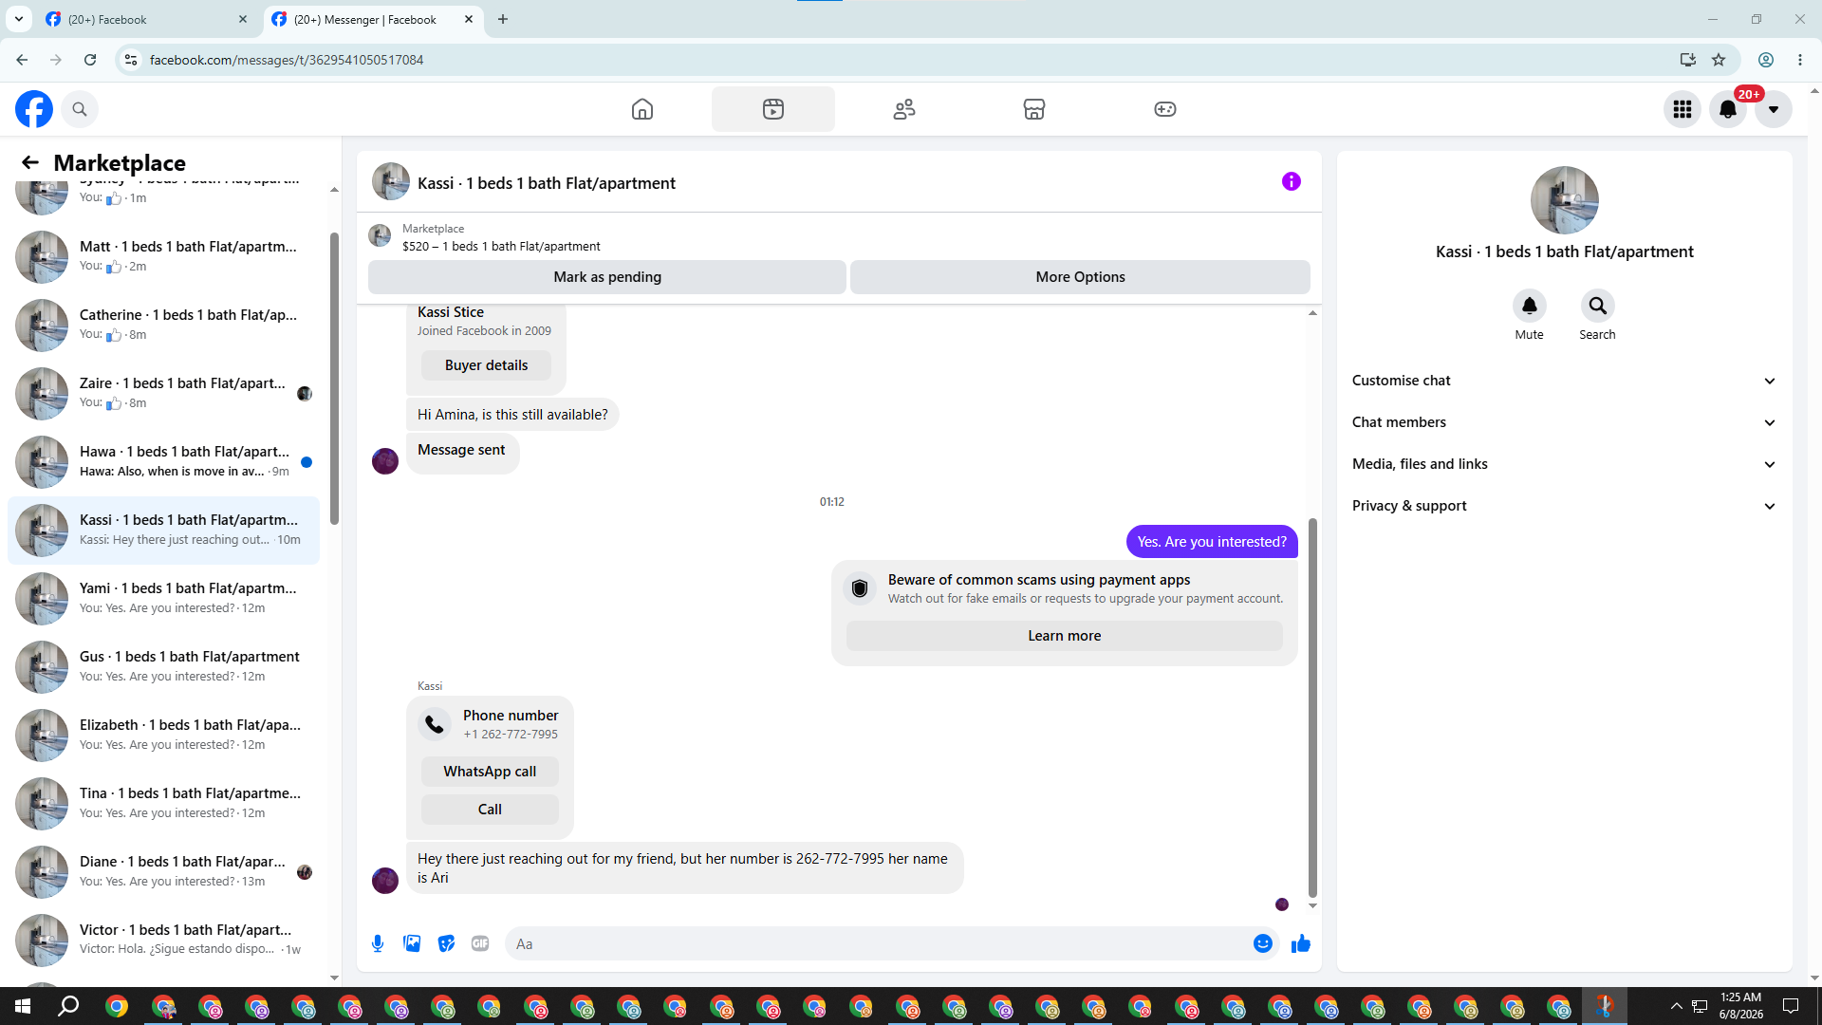This screenshot has width=1822, height=1025.
Task: Show hidden system tray icons
Action: [x=1676, y=1006]
